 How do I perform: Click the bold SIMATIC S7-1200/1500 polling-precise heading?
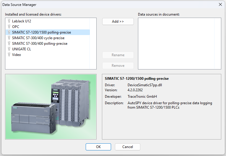[137, 79]
